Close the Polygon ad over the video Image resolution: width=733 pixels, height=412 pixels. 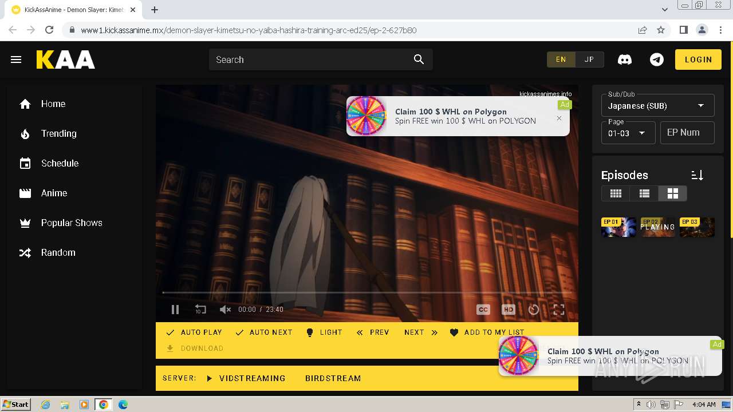(x=559, y=118)
